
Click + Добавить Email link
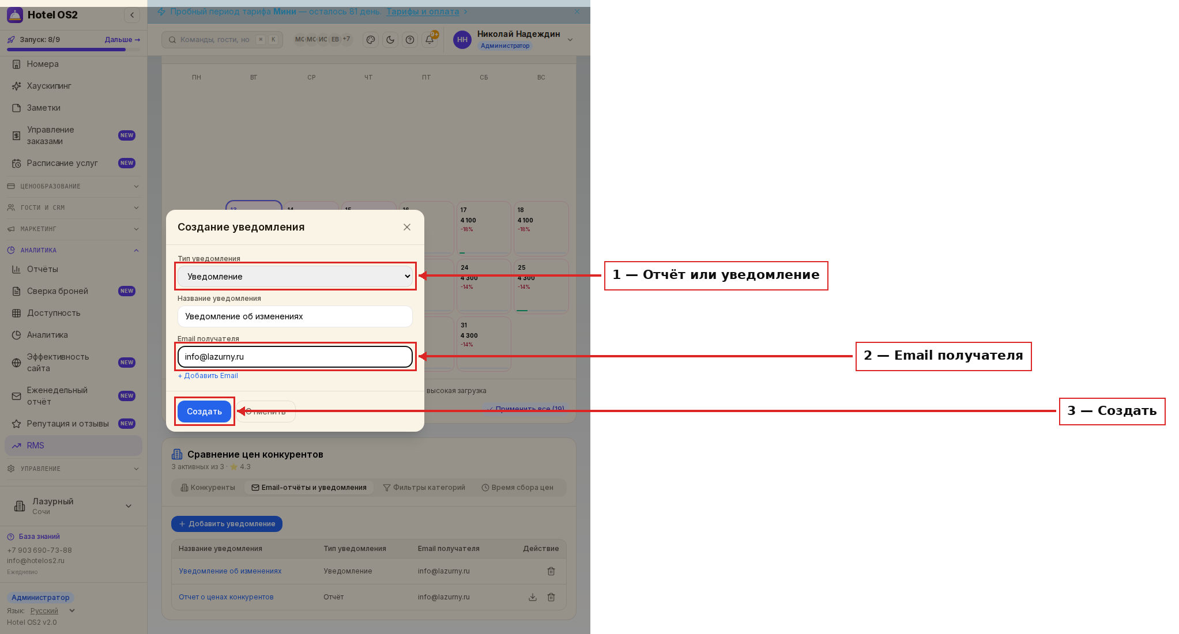(x=208, y=376)
